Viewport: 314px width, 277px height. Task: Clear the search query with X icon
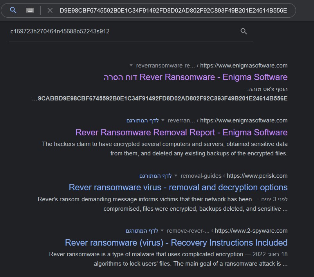tap(50, 10)
